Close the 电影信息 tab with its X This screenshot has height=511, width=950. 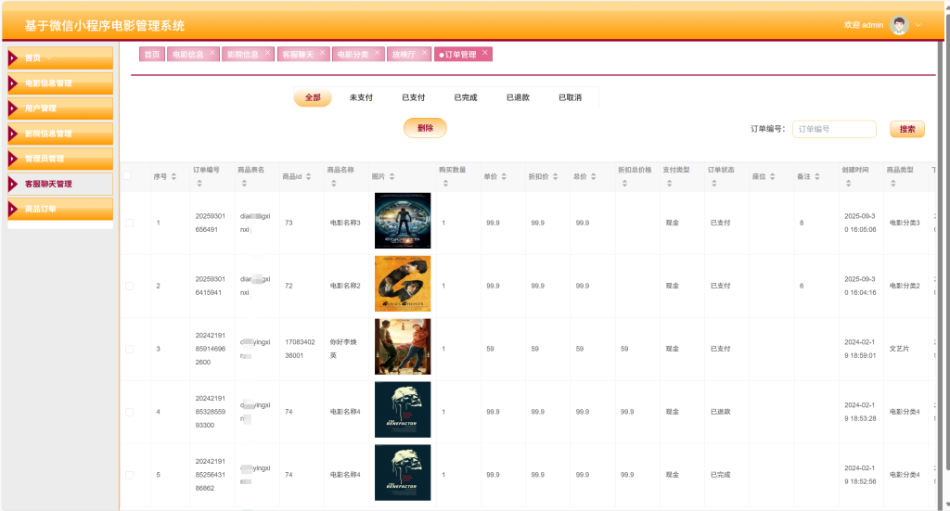212,53
